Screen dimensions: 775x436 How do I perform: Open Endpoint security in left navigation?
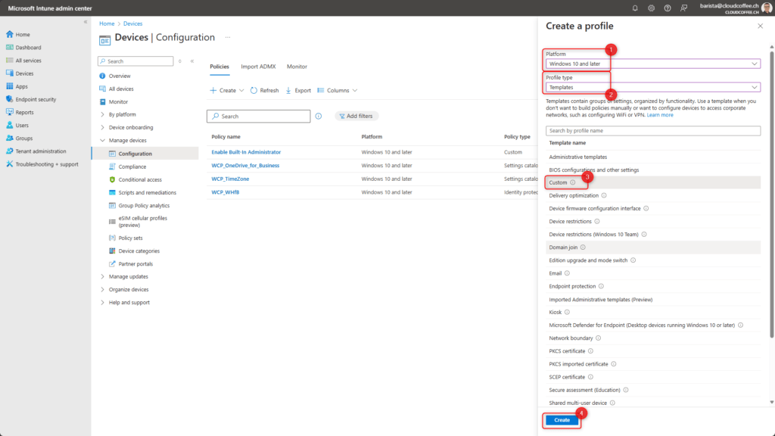coord(36,99)
